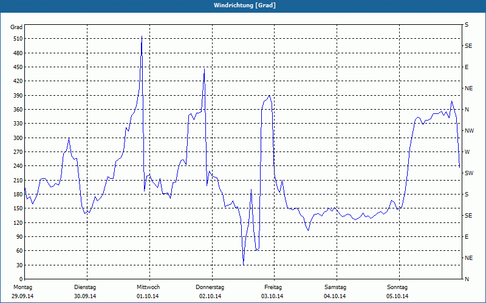Select the 29.09.14 date label
The width and height of the screenshot is (486, 303).
[22, 296]
